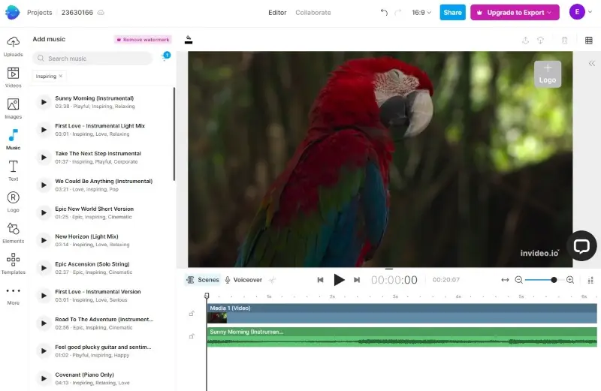
Task: Adjust the timeline zoom slider
Action: pos(554,280)
